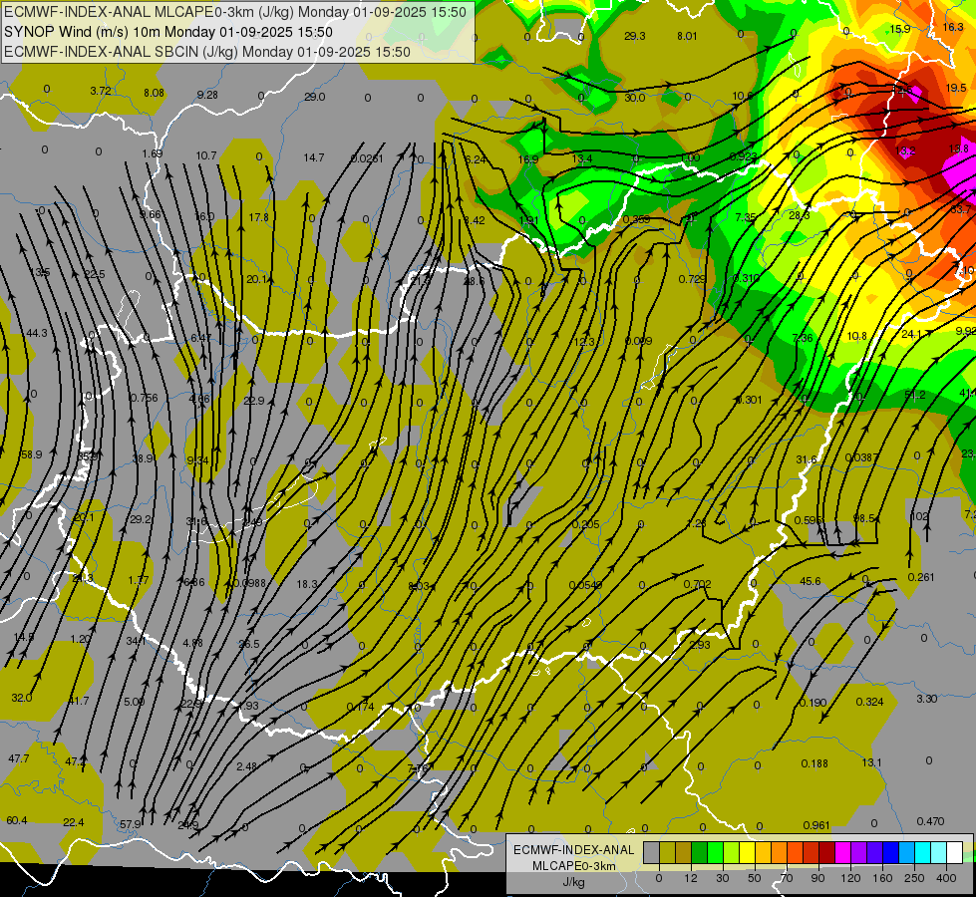The height and width of the screenshot is (897, 976).
Task: Click the '160' legend tick label
Action: (882, 878)
